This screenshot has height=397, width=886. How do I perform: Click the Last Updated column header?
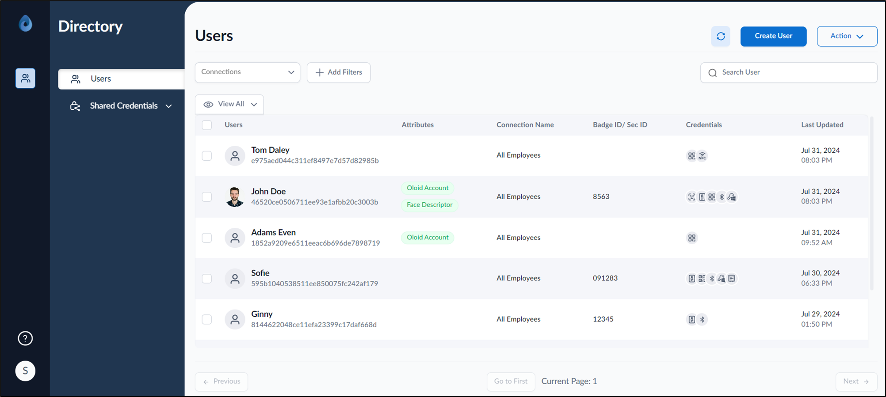coord(822,125)
